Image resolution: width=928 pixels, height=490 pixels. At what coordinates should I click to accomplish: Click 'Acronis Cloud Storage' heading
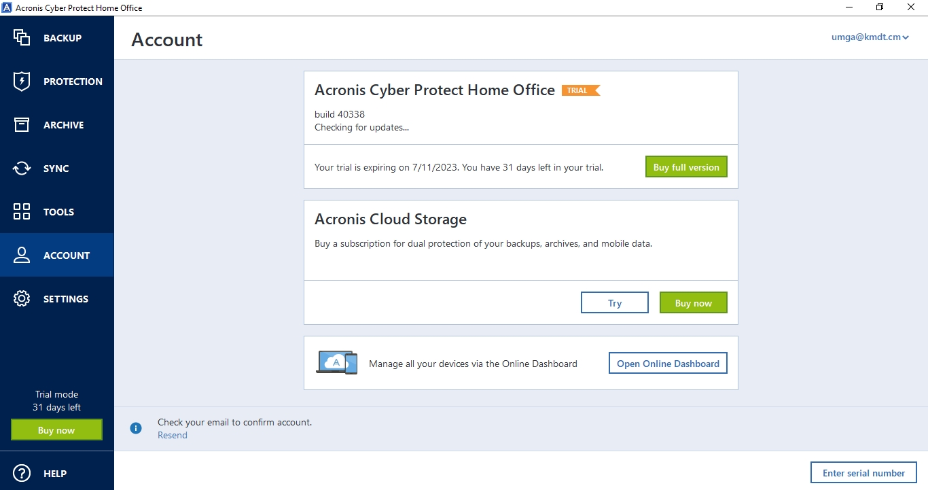point(391,220)
